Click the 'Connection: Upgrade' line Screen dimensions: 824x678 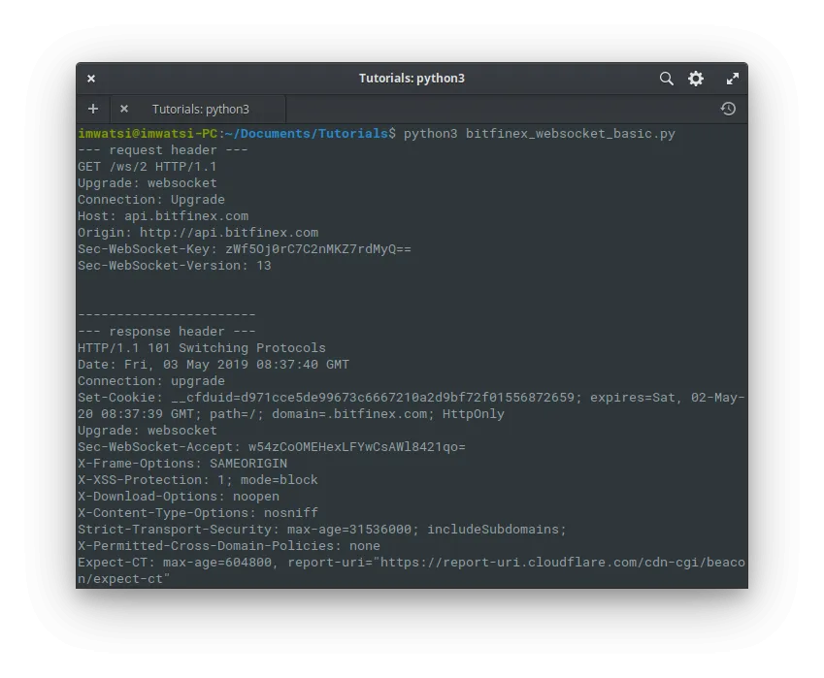[x=151, y=200]
